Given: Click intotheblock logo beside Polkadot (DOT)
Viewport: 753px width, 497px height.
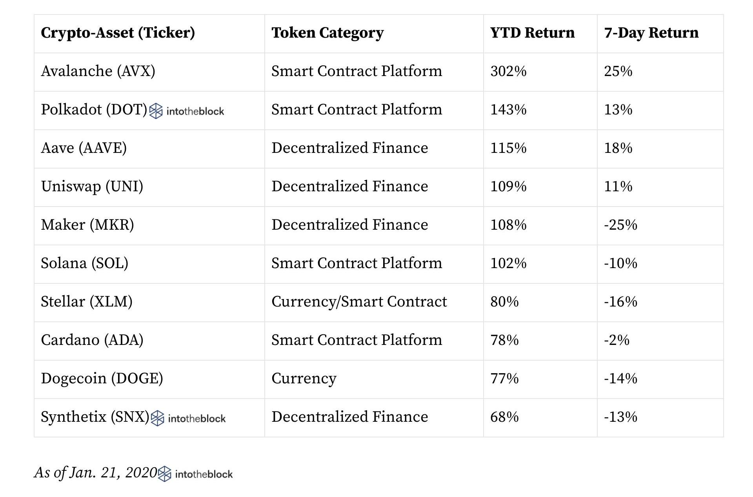Looking at the screenshot, I should point(187,111).
